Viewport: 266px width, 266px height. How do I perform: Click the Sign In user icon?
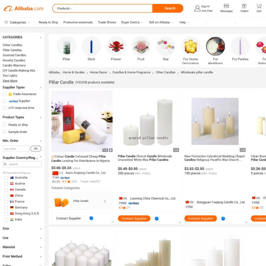[197, 8]
